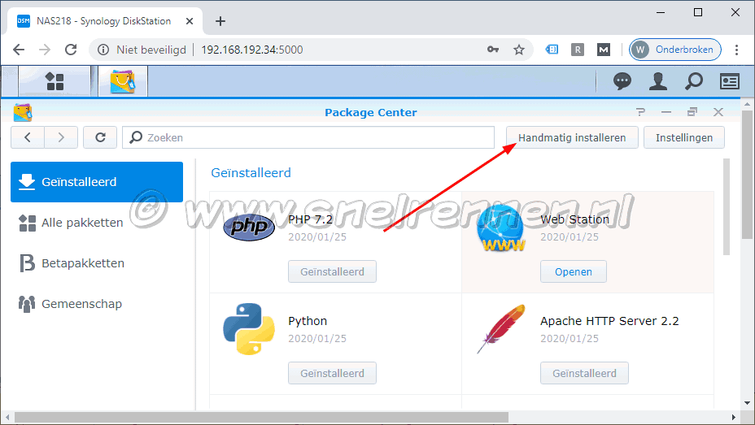Viewport: 755px width, 425px height.
Task: Click the Web Station package name
Action: tap(574, 219)
